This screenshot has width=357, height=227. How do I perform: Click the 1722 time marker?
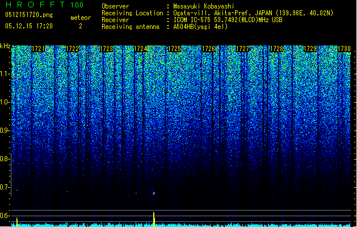coord(72,49)
